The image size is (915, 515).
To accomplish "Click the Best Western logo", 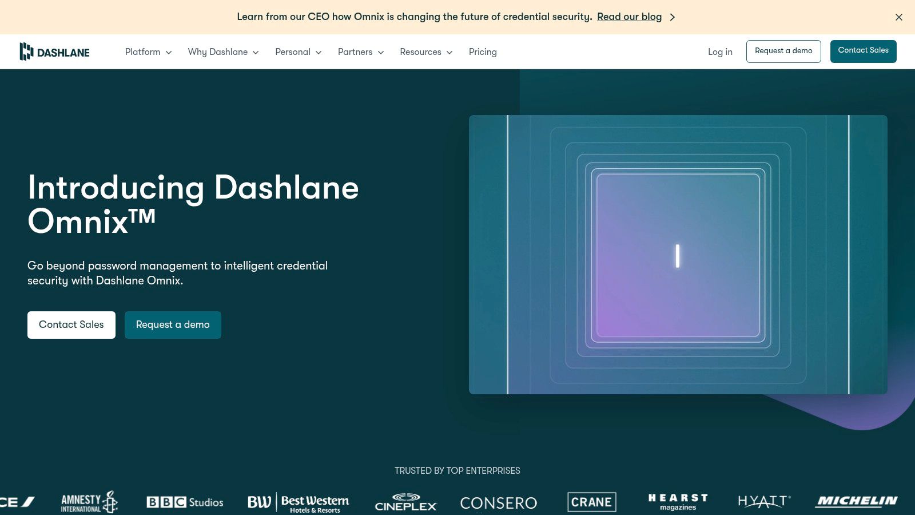I will [x=298, y=502].
